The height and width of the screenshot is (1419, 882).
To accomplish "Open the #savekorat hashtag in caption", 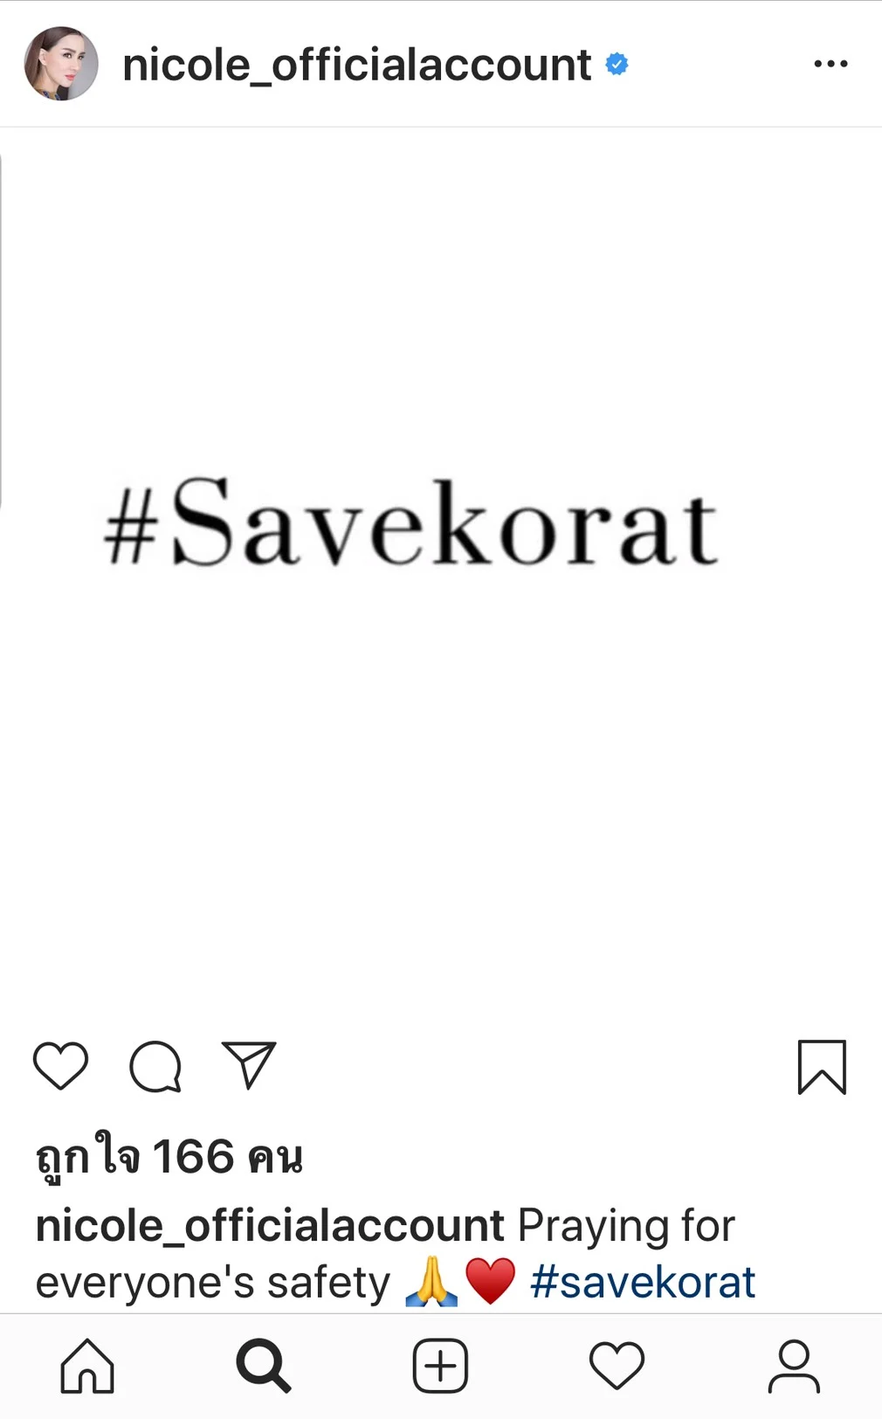I will tap(643, 1283).
